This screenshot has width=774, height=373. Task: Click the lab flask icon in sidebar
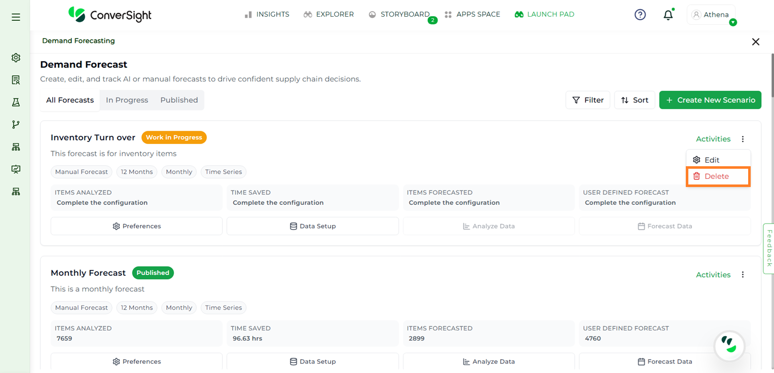(16, 102)
